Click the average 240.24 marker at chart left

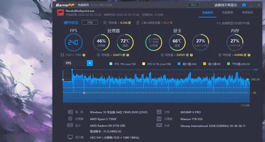click(x=63, y=80)
